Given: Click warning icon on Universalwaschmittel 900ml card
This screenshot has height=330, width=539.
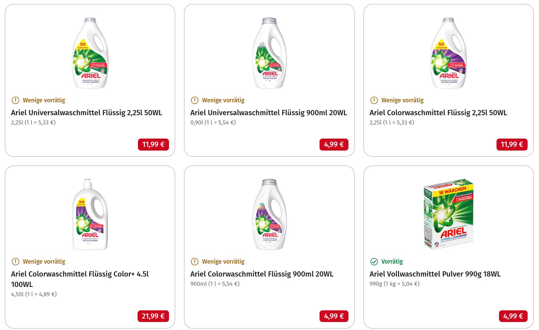Looking at the screenshot, I should click(195, 100).
